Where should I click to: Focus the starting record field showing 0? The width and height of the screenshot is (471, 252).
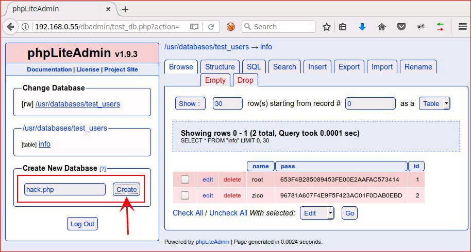(x=371, y=104)
